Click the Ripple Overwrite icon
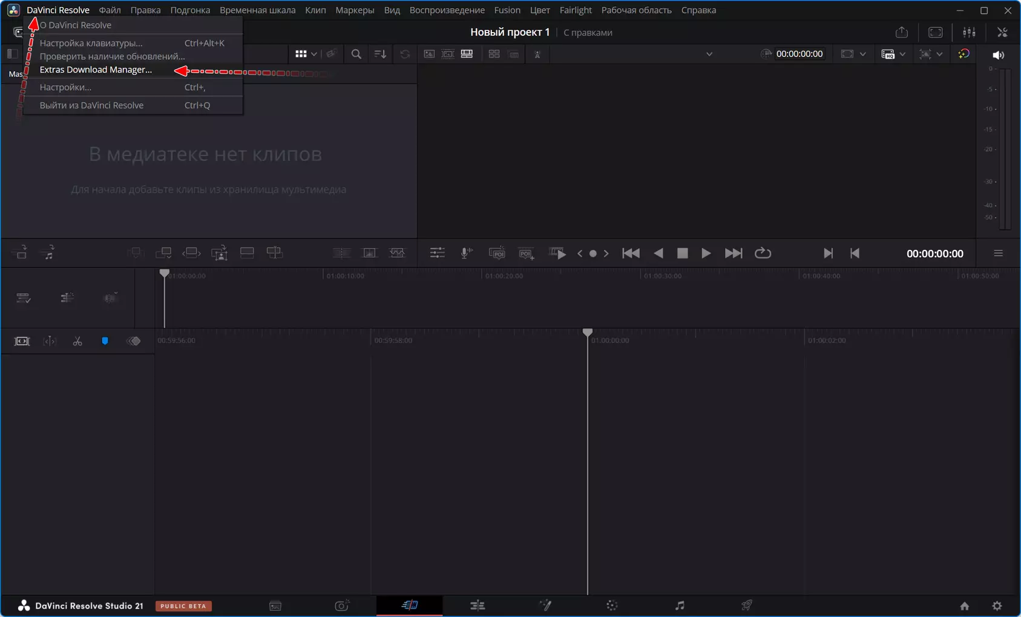This screenshot has height=617, width=1021. point(191,253)
